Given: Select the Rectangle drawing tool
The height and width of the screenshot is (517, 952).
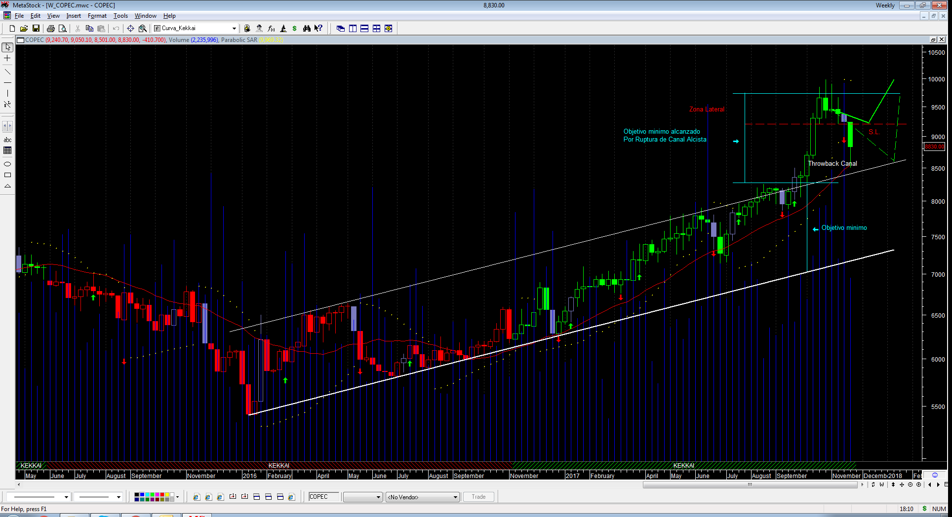Looking at the screenshot, I should 7,175.
